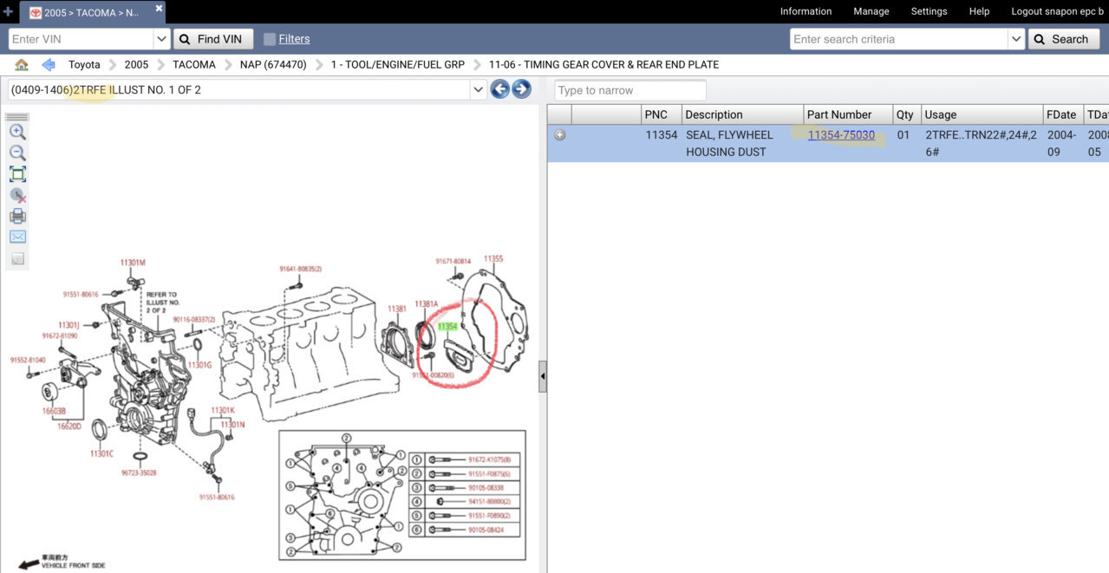This screenshot has height=573, width=1109.
Task: Select callout 11301C in the diagram
Action: tap(101, 453)
